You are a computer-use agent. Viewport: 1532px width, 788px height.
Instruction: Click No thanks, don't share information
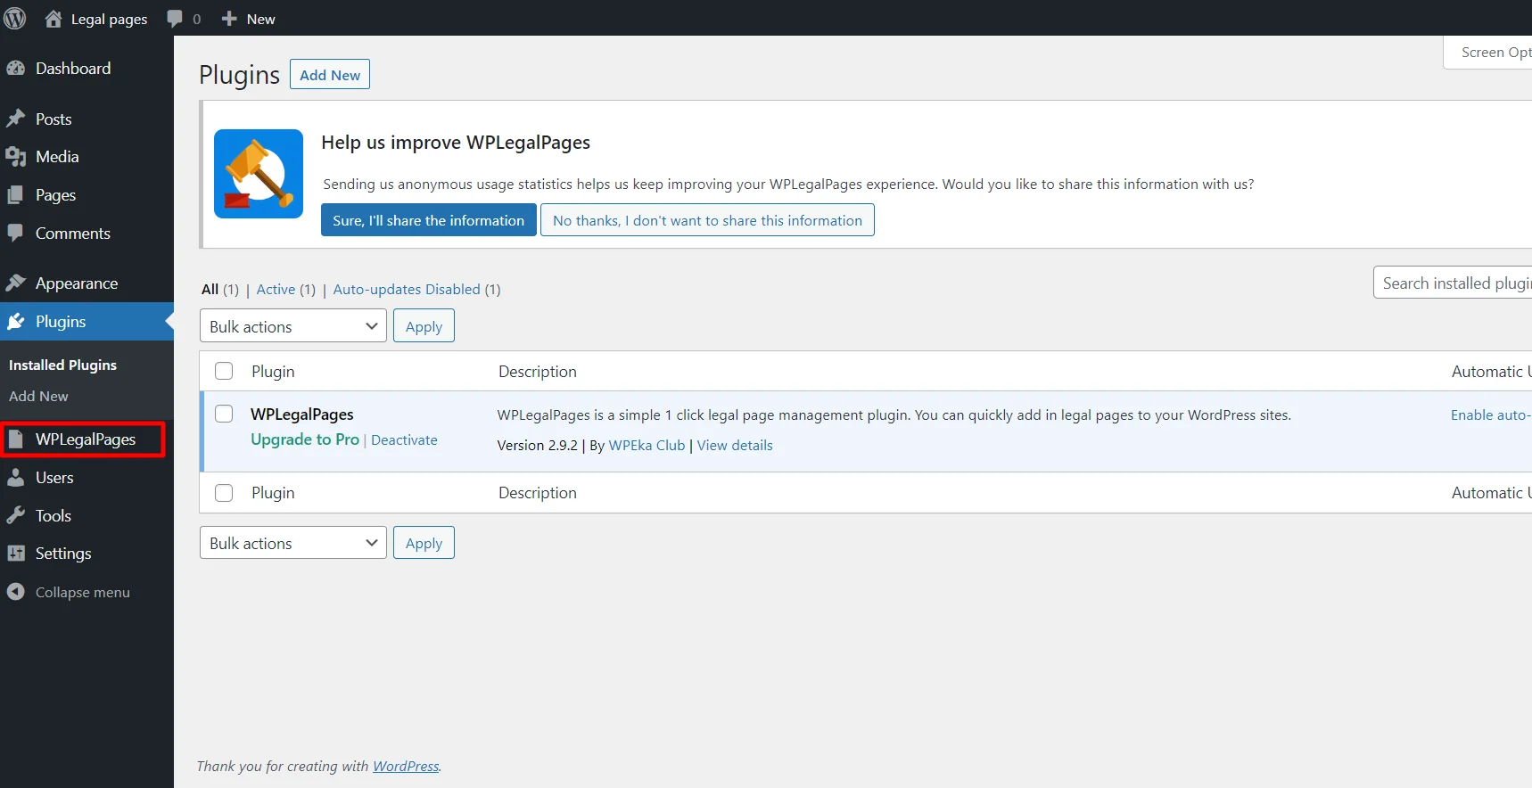coord(707,220)
